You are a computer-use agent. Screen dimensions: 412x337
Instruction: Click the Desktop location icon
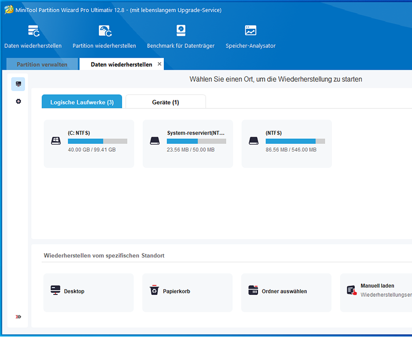coord(56,291)
